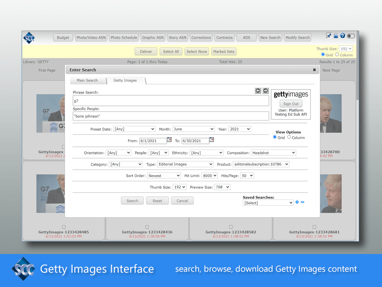Open Graphic ASN

(153, 38)
